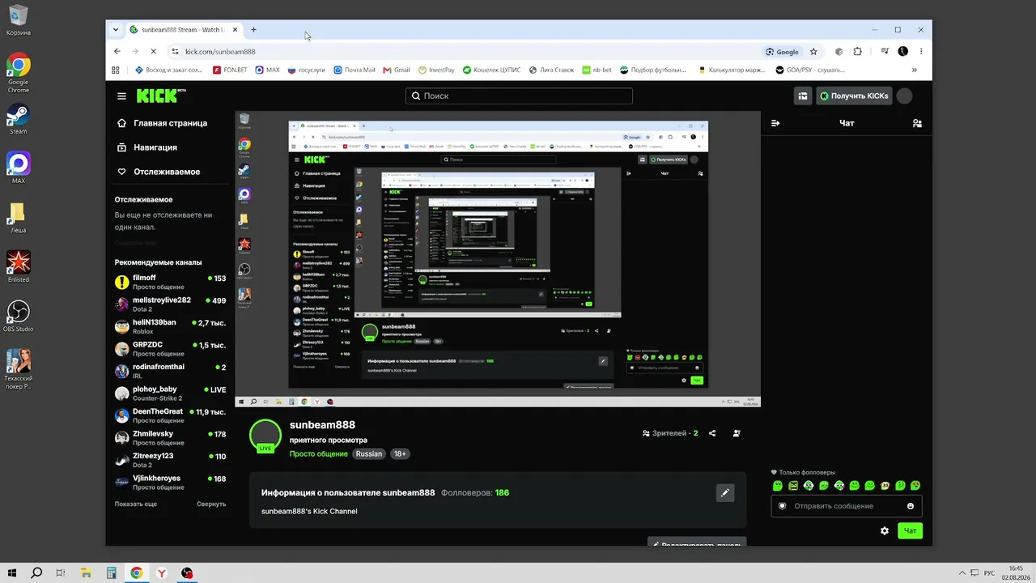
Task: Open the DeenTheGreat channel
Action: [x=170, y=415]
